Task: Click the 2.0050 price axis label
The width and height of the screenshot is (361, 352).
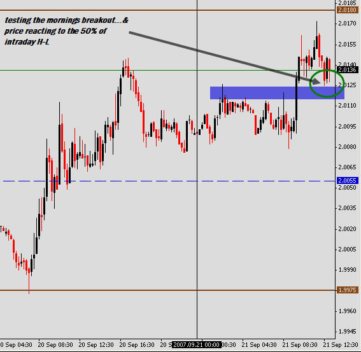Action: [348, 188]
